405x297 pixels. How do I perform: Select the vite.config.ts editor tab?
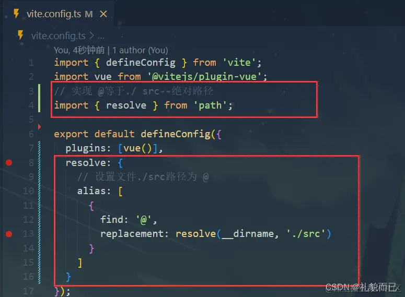click(59, 13)
